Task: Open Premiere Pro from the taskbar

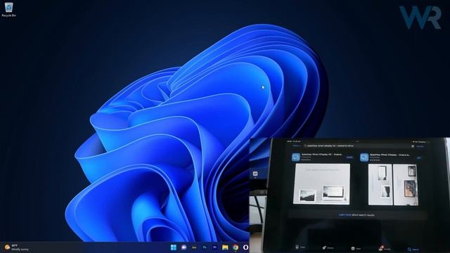Action: coord(214,247)
